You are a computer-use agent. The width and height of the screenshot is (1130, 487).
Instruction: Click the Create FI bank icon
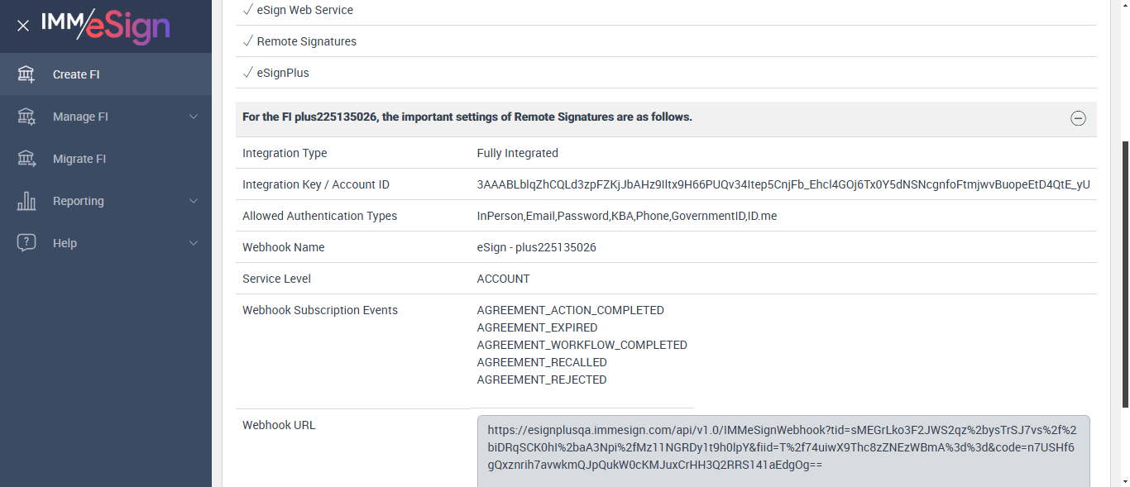click(x=26, y=74)
